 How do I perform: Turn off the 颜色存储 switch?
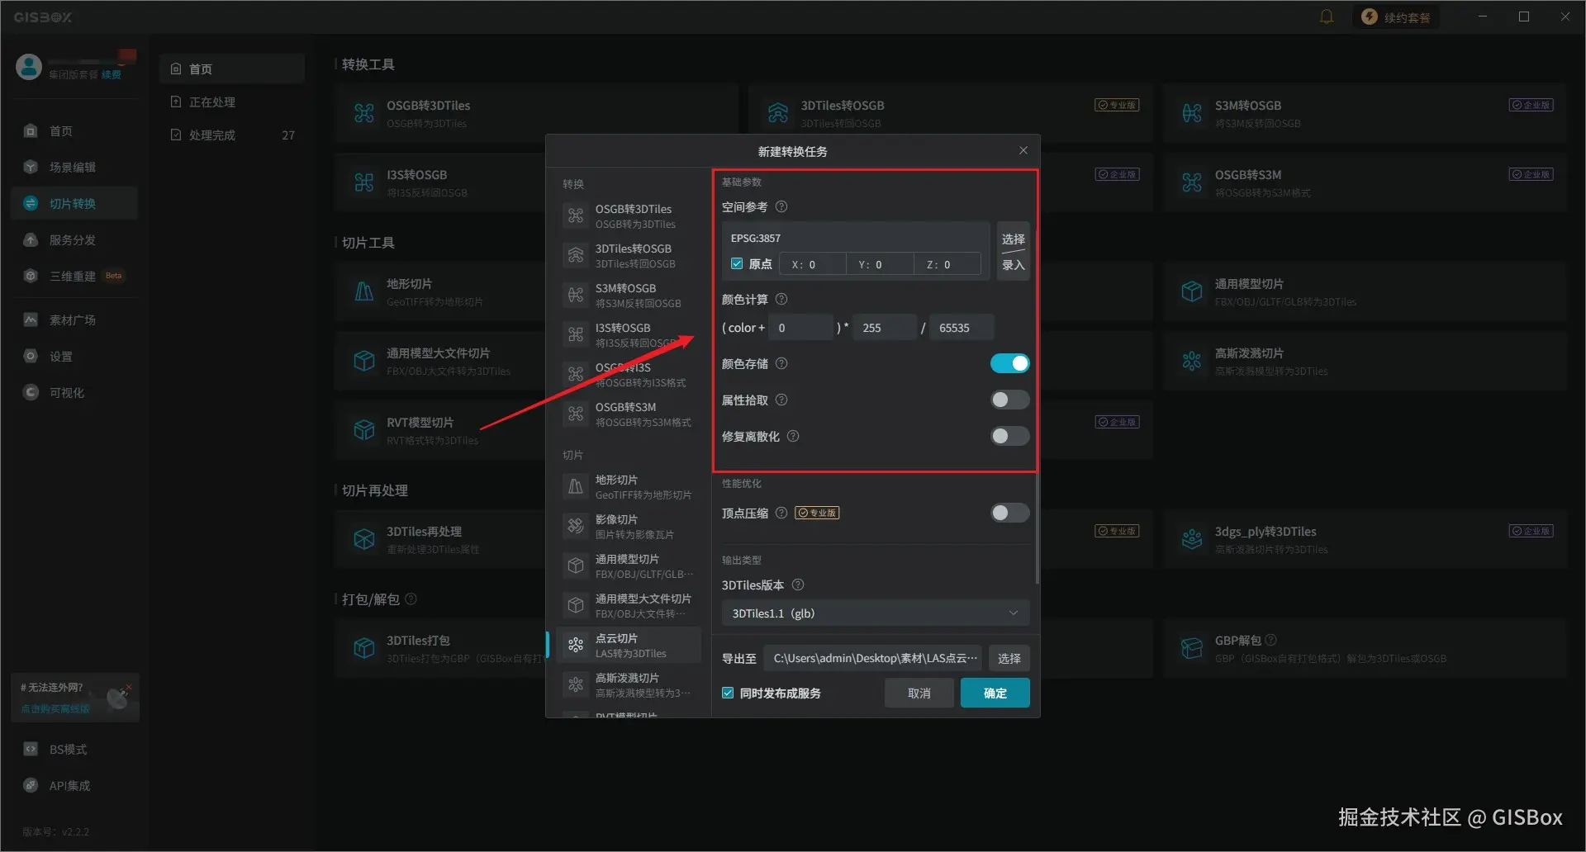1010,363
